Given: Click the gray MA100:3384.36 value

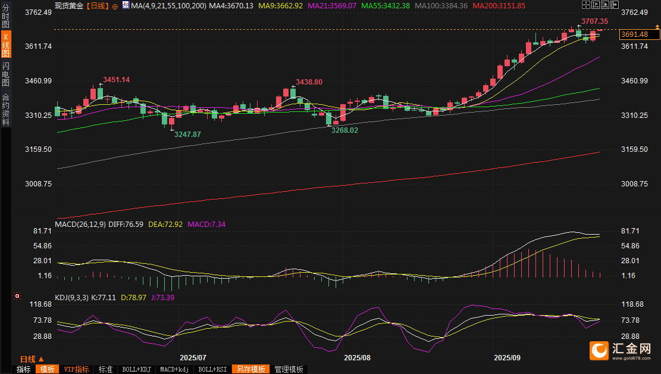Looking at the screenshot, I should [x=441, y=6].
